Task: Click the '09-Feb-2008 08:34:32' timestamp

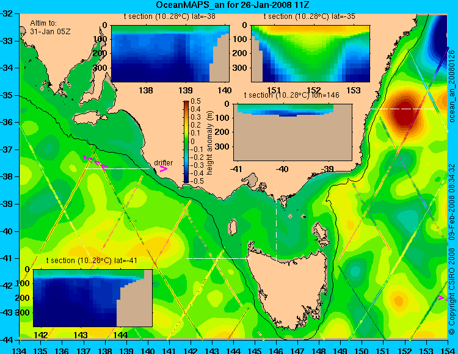Action: [452, 201]
